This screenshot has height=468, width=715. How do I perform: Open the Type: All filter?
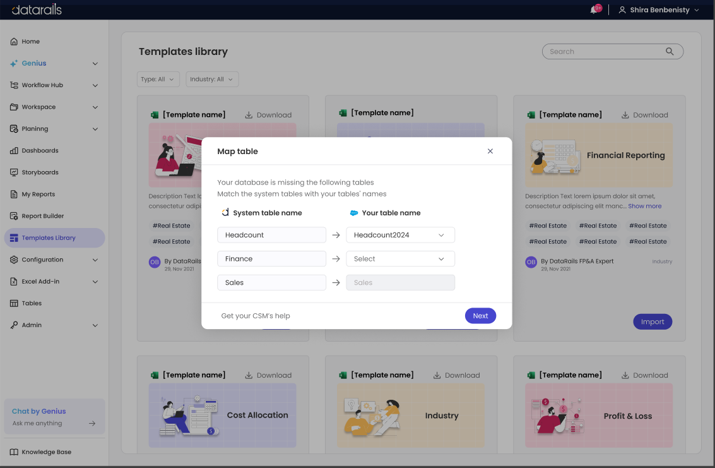pyautogui.click(x=158, y=79)
